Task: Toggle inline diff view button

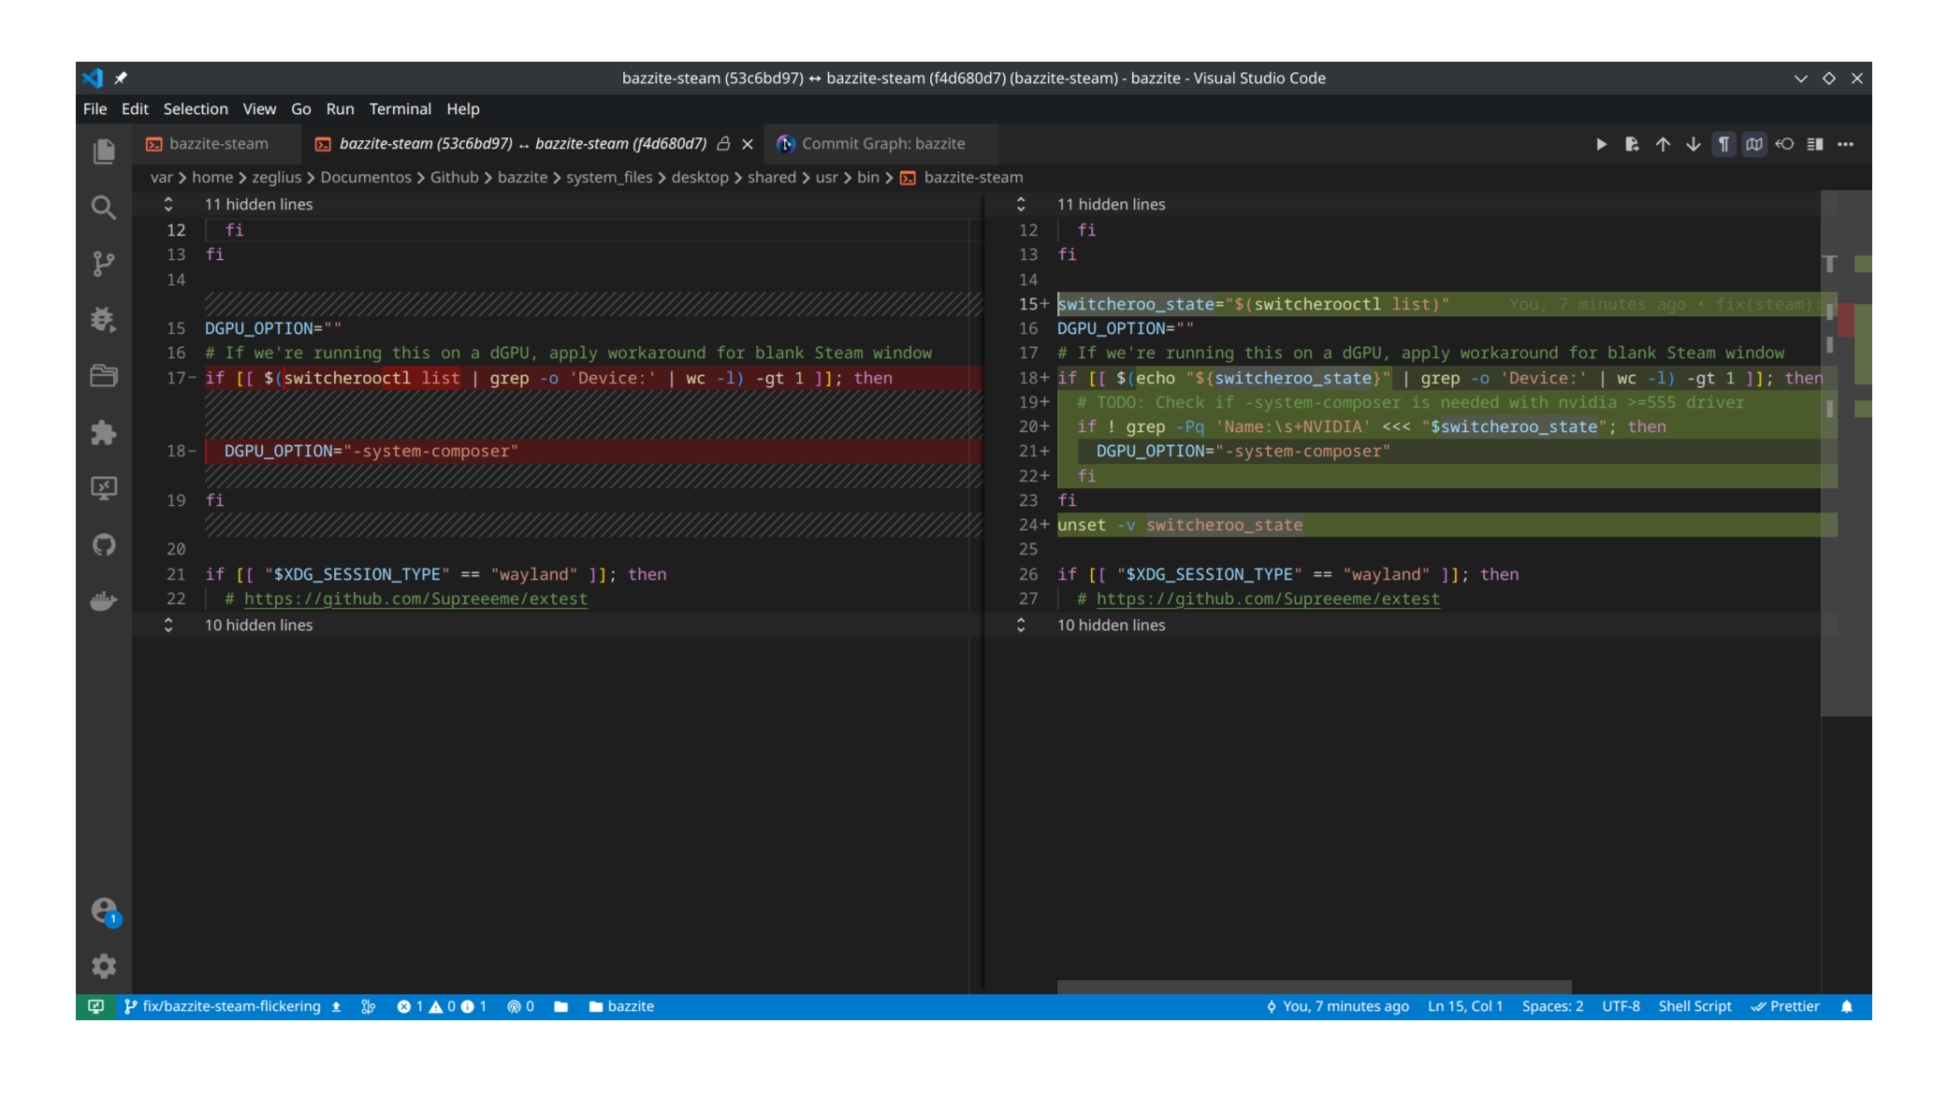Action: coord(1815,144)
